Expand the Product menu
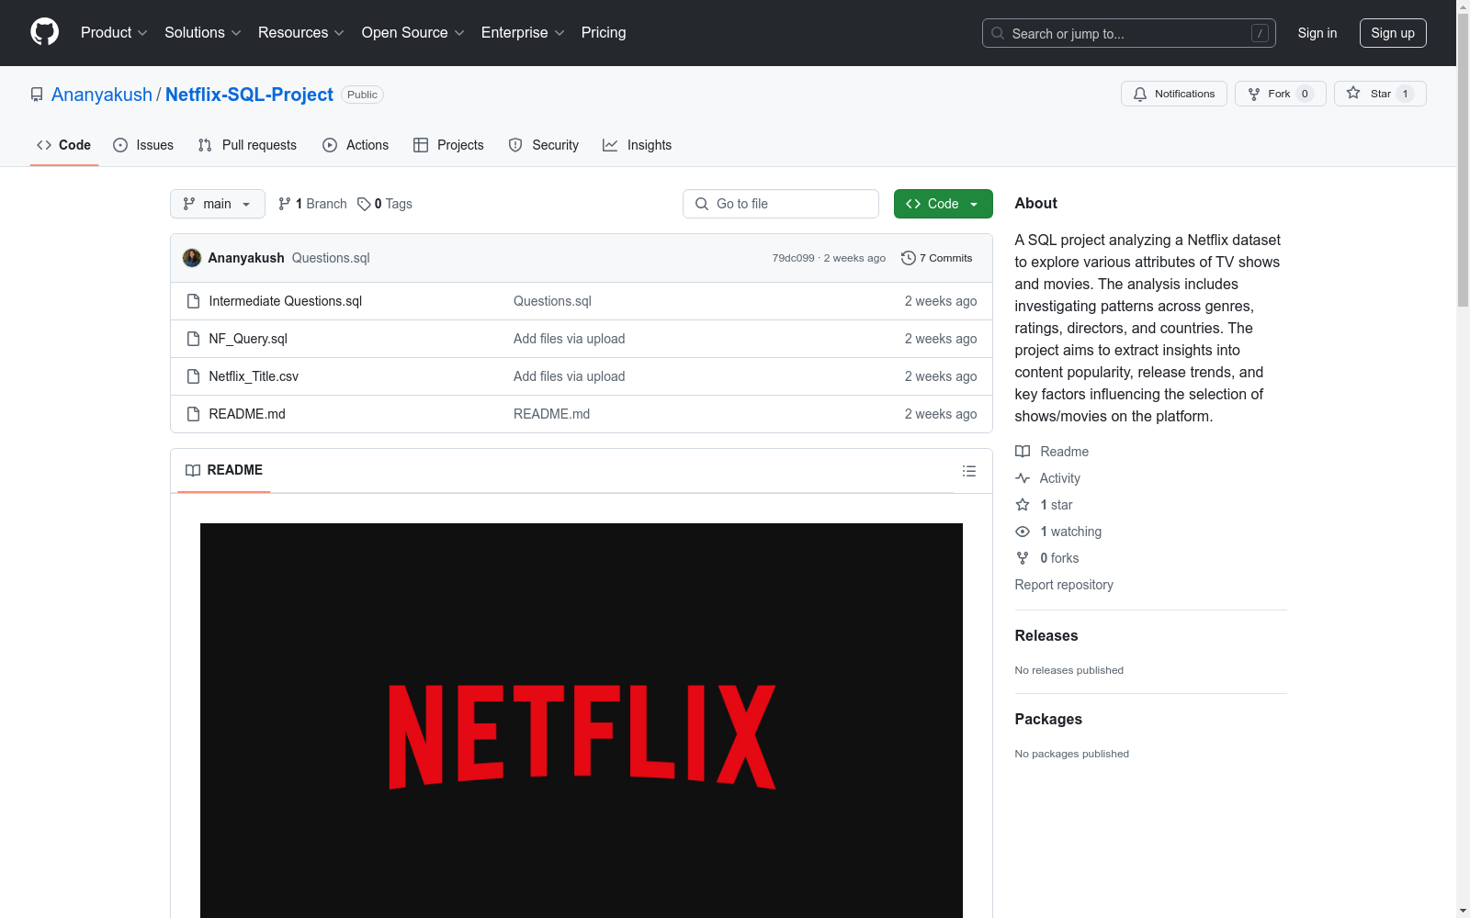 114,32
